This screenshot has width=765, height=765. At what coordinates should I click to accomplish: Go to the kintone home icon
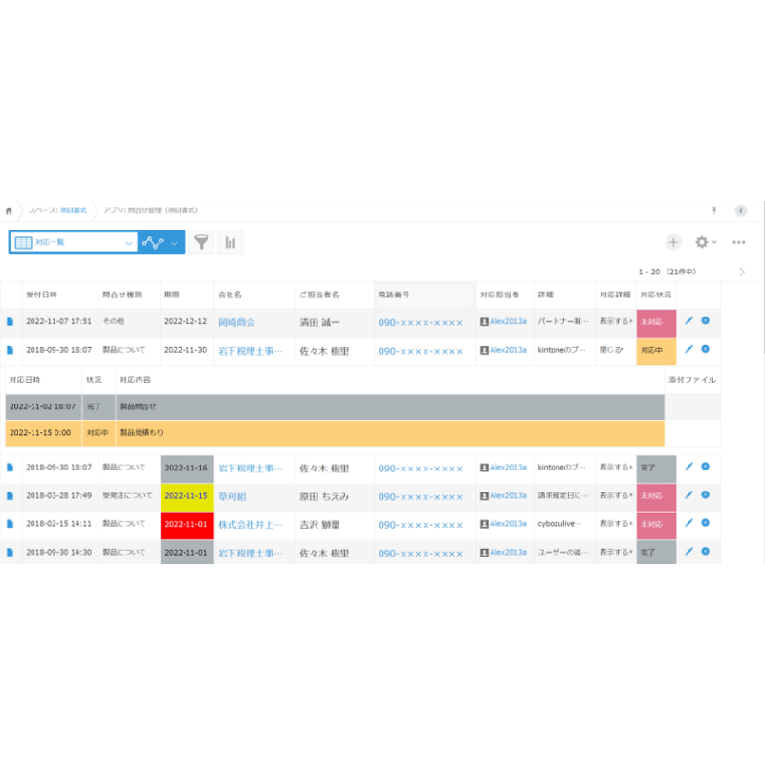tap(9, 210)
